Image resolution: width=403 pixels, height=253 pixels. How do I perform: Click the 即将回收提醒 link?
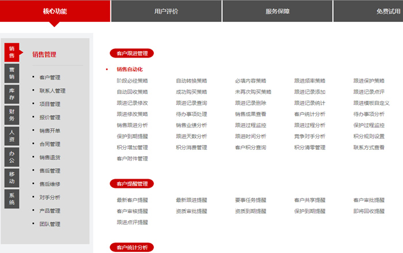click(369, 211)
